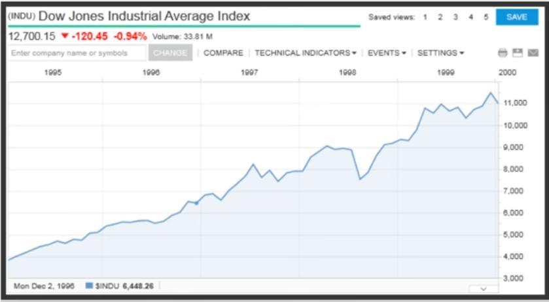Click the collapse chevron below the chart

(x=483, y=289)
